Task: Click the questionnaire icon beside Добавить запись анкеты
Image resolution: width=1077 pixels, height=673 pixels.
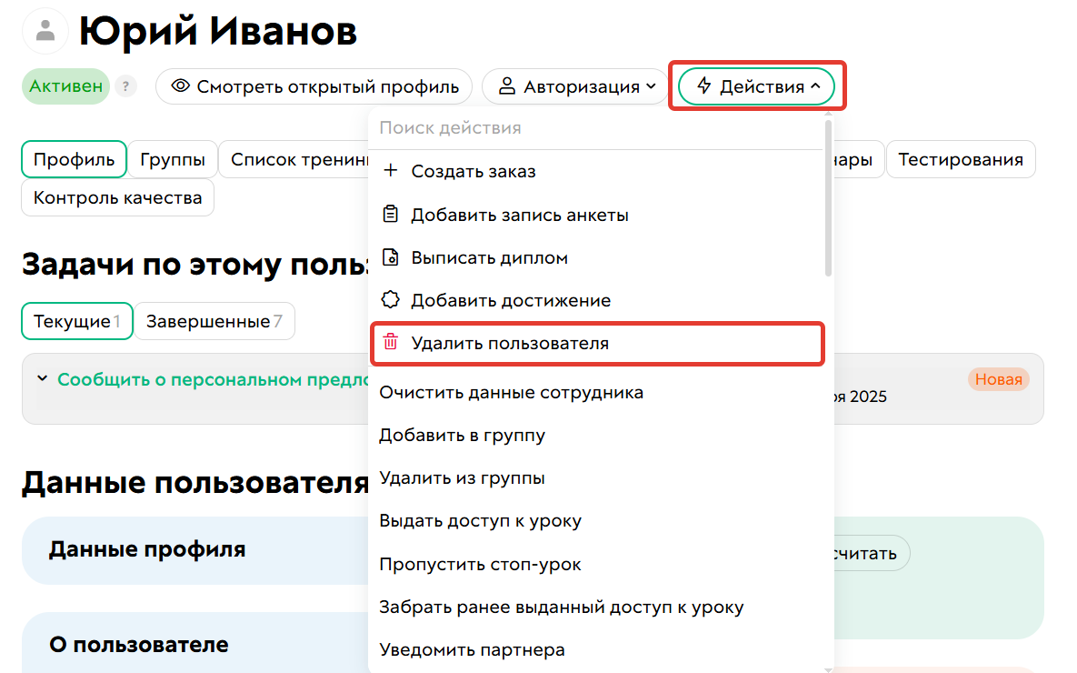Action: (390, 214)
